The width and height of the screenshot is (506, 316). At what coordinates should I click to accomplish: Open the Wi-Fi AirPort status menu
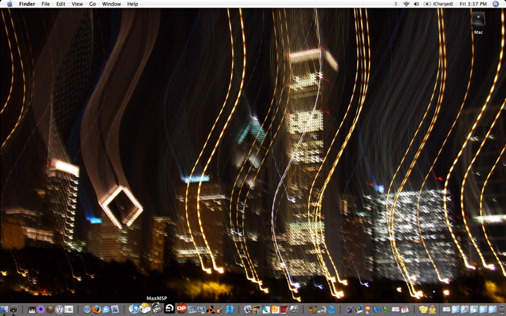coord(406,4)
